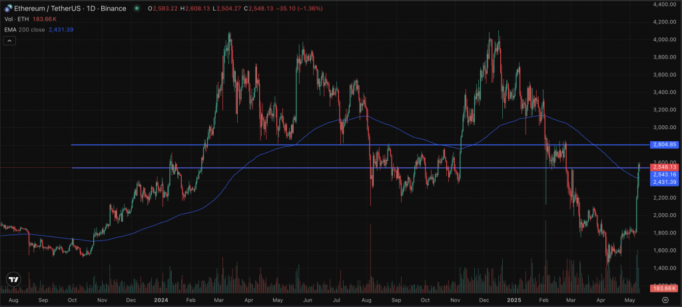Viewport: 682px width, 307px height.
Task: Open the chart settings hexagon icon
Action: click(x=665, y=300)
